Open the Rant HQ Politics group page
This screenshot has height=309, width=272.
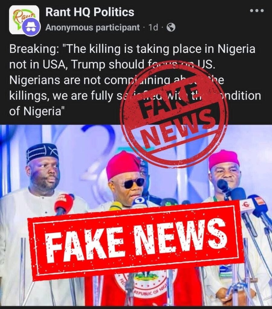coord(90,12)
